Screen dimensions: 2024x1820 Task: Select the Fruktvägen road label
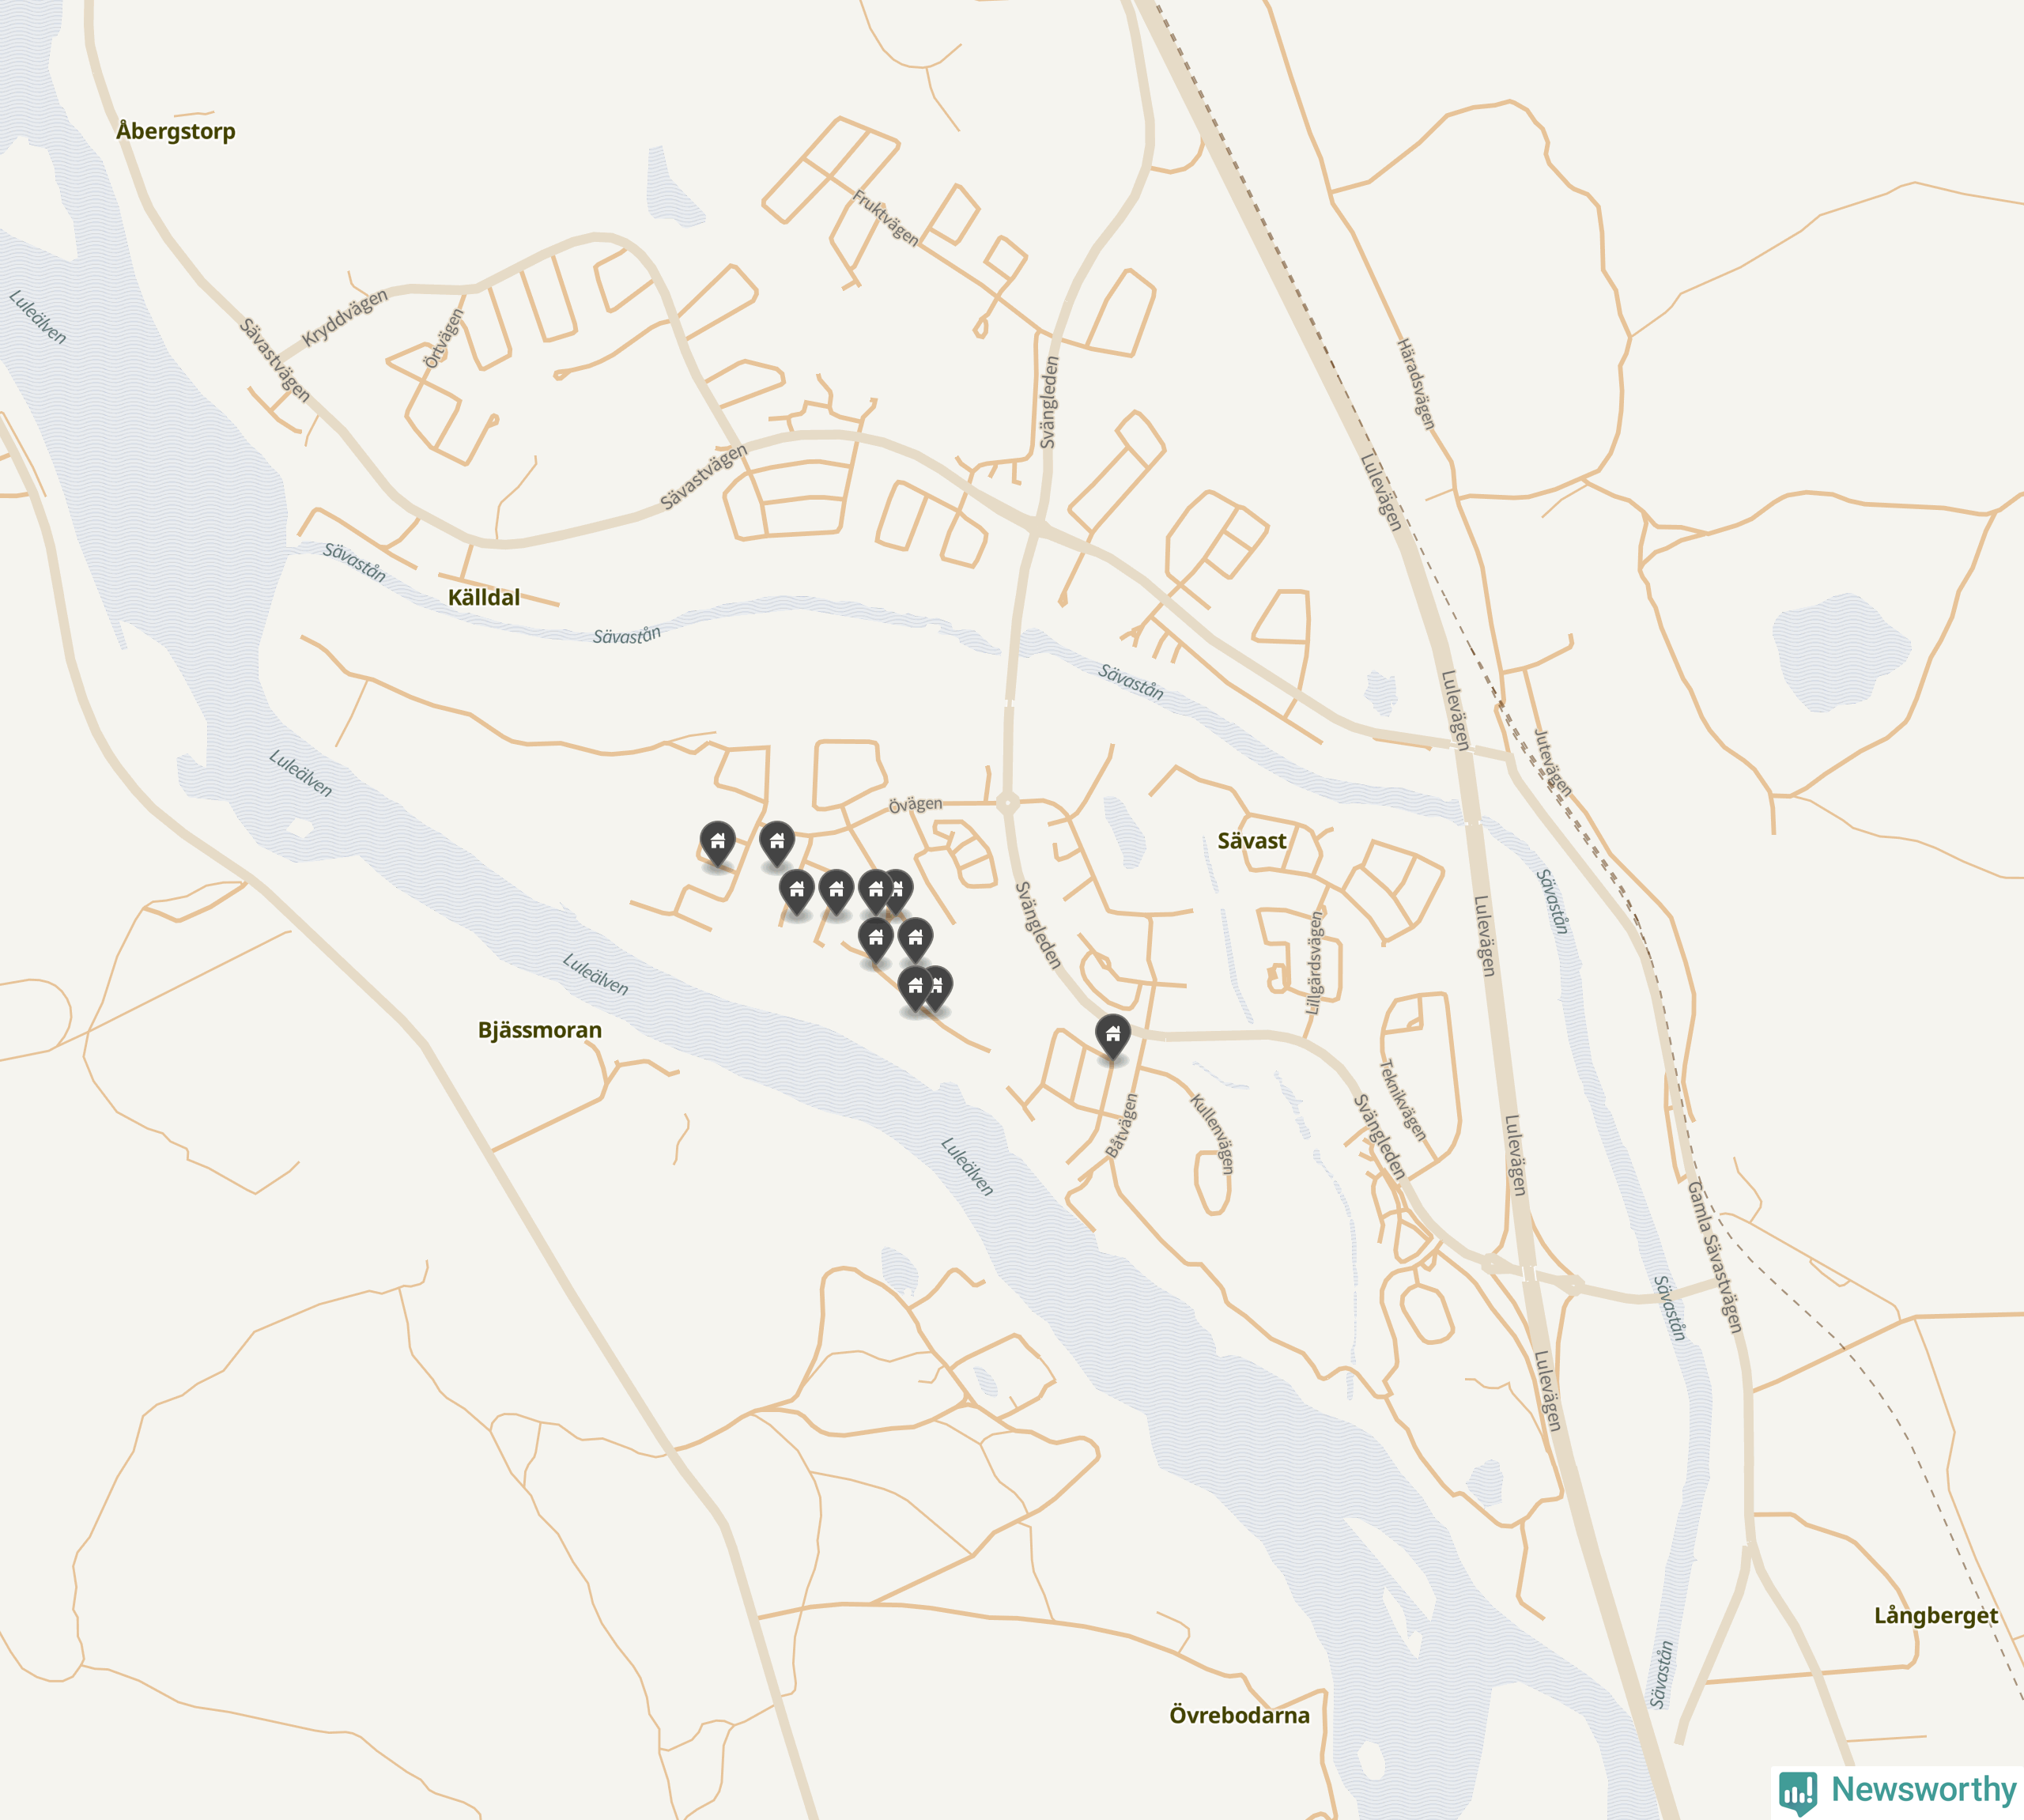[885, 217]
